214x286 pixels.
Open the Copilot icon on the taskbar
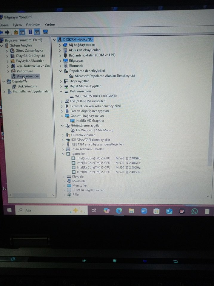(x=107, y=211)
